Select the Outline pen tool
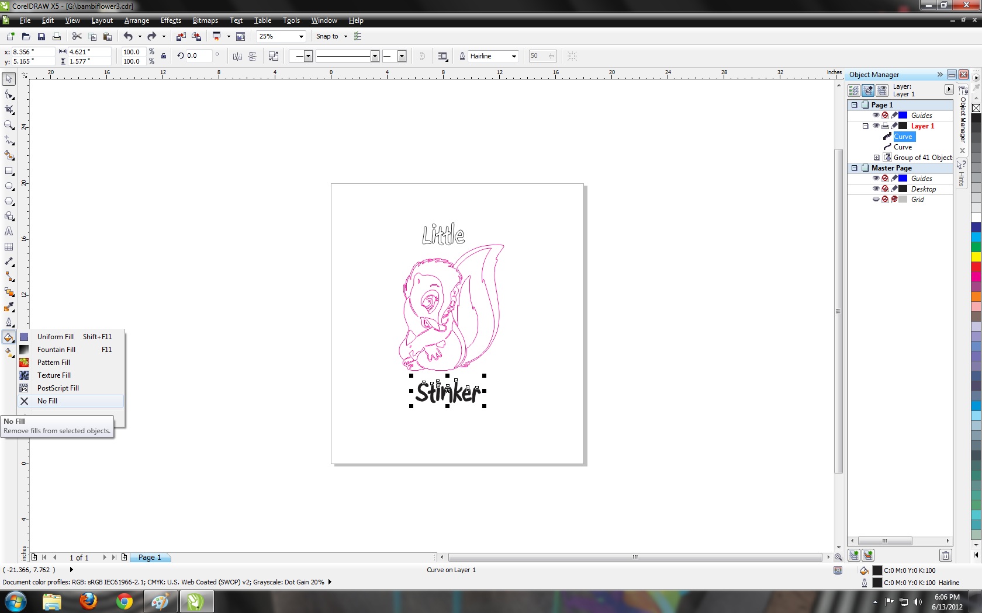Screen dimensions: 982x613 pos(9,322)
